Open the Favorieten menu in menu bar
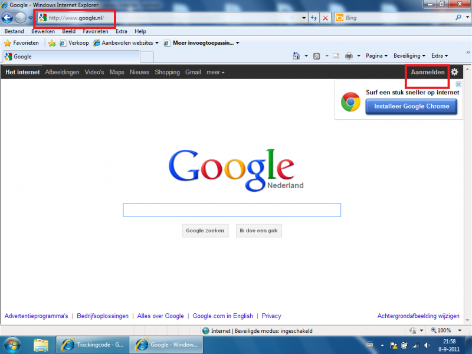Image resolution: width=472 pixels, height=354 pixels. [96, 31]
